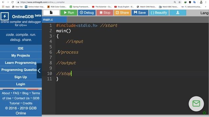Open the Online Indian Visa bookmark
Image resolution: width=209 pixels, height=117 pixels.
click(x=35, y=7)
